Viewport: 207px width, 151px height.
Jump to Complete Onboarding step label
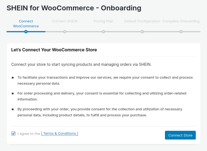click(x=181, y=21)
